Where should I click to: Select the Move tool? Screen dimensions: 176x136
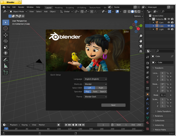pyautogui.click(x=5, y=35)
